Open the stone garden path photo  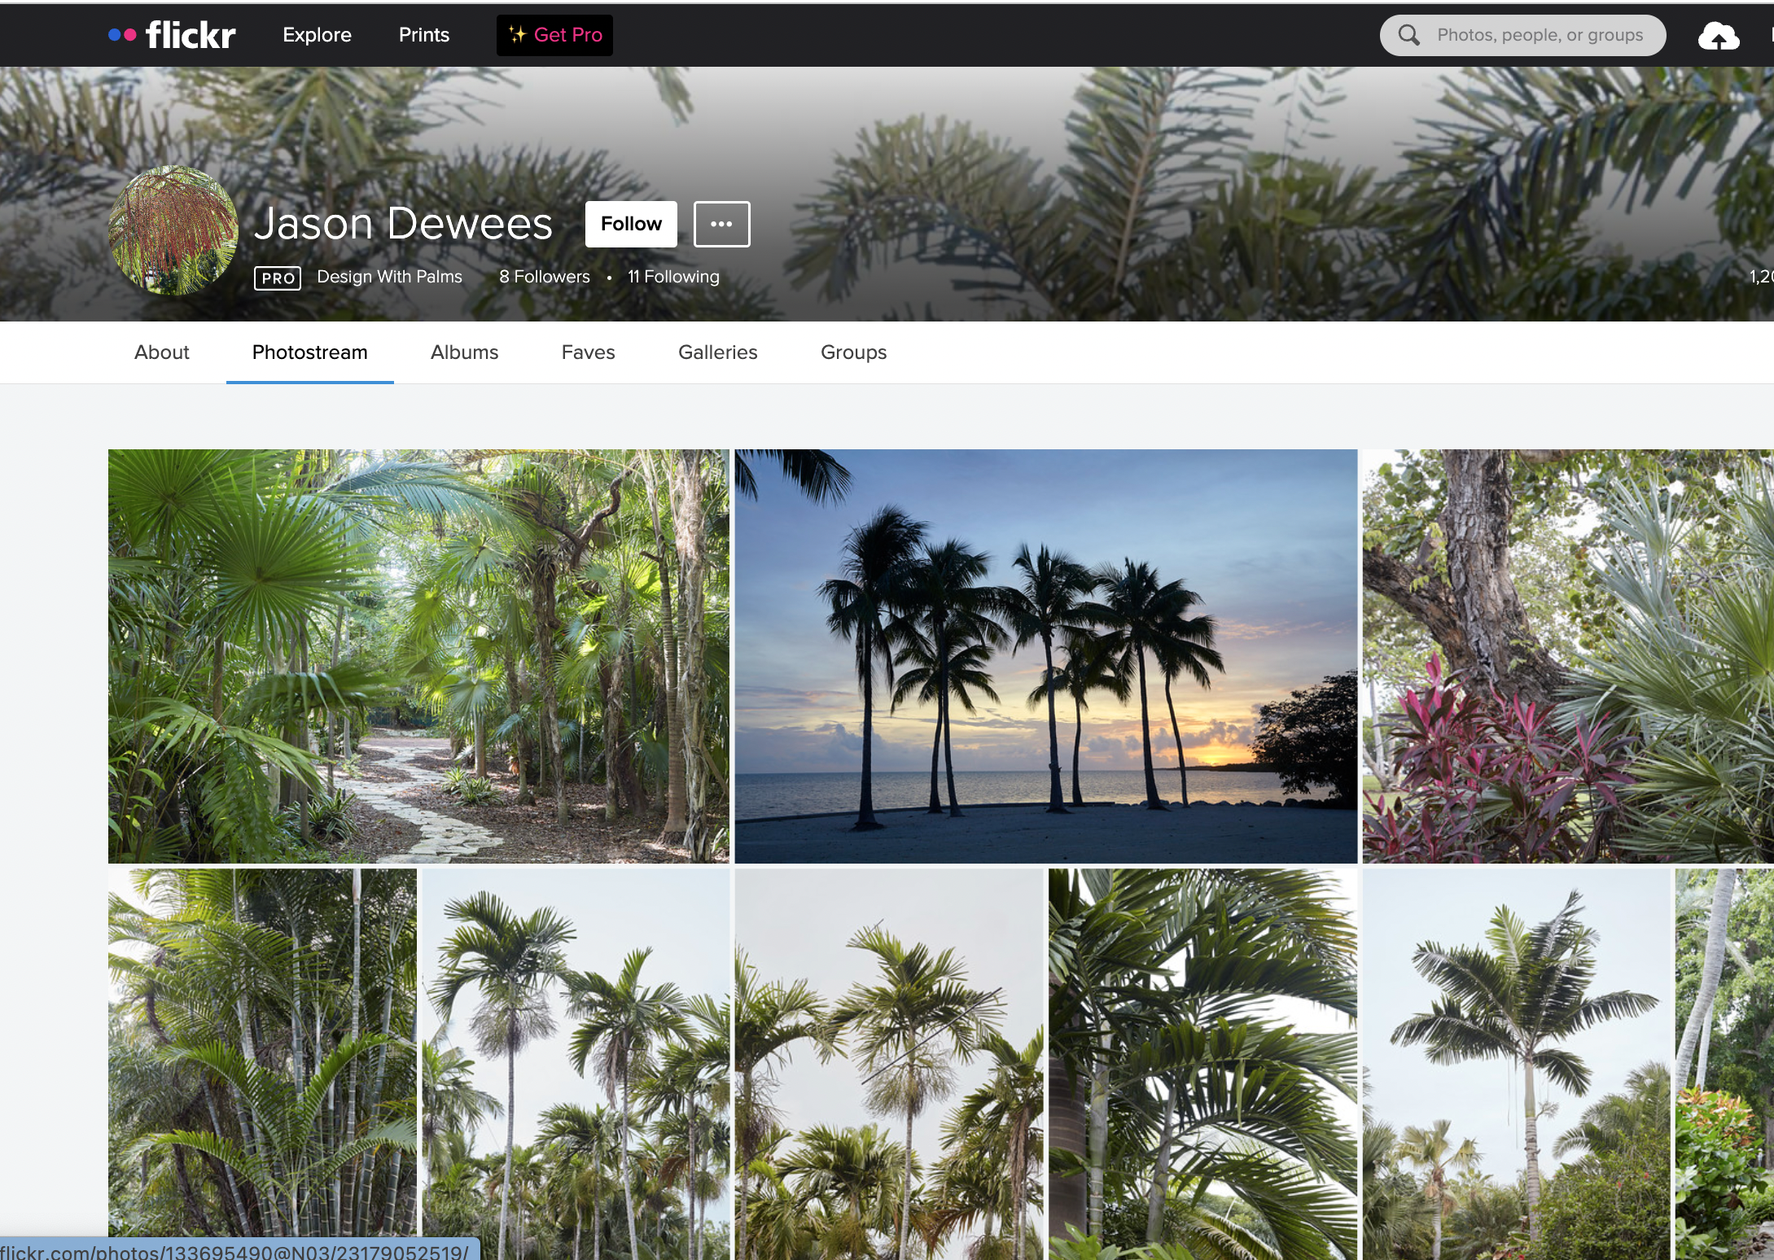418,655
